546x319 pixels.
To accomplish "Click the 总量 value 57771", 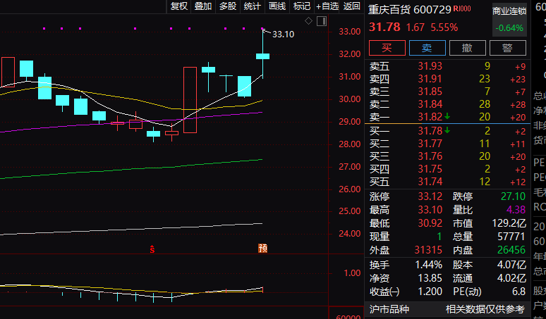I will [x=511, y=237].
